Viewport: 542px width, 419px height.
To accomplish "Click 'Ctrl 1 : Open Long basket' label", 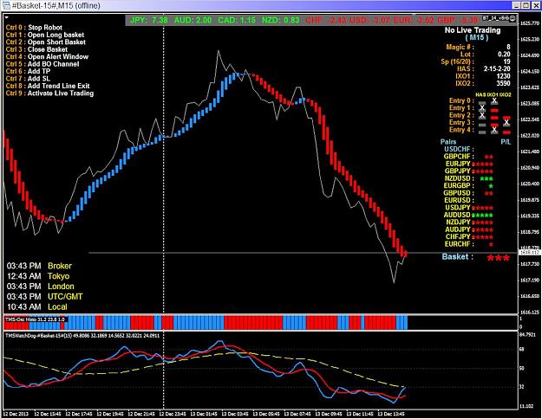I will pyautogui.click(x=45, y=35).
